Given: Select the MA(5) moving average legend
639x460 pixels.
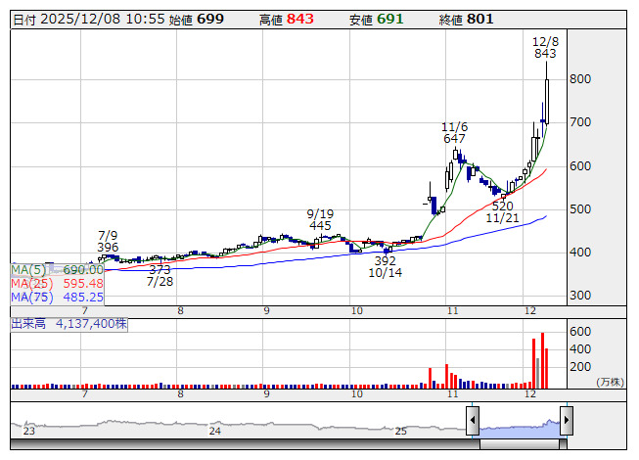Looking at the screenshot, I should [57, 269].
